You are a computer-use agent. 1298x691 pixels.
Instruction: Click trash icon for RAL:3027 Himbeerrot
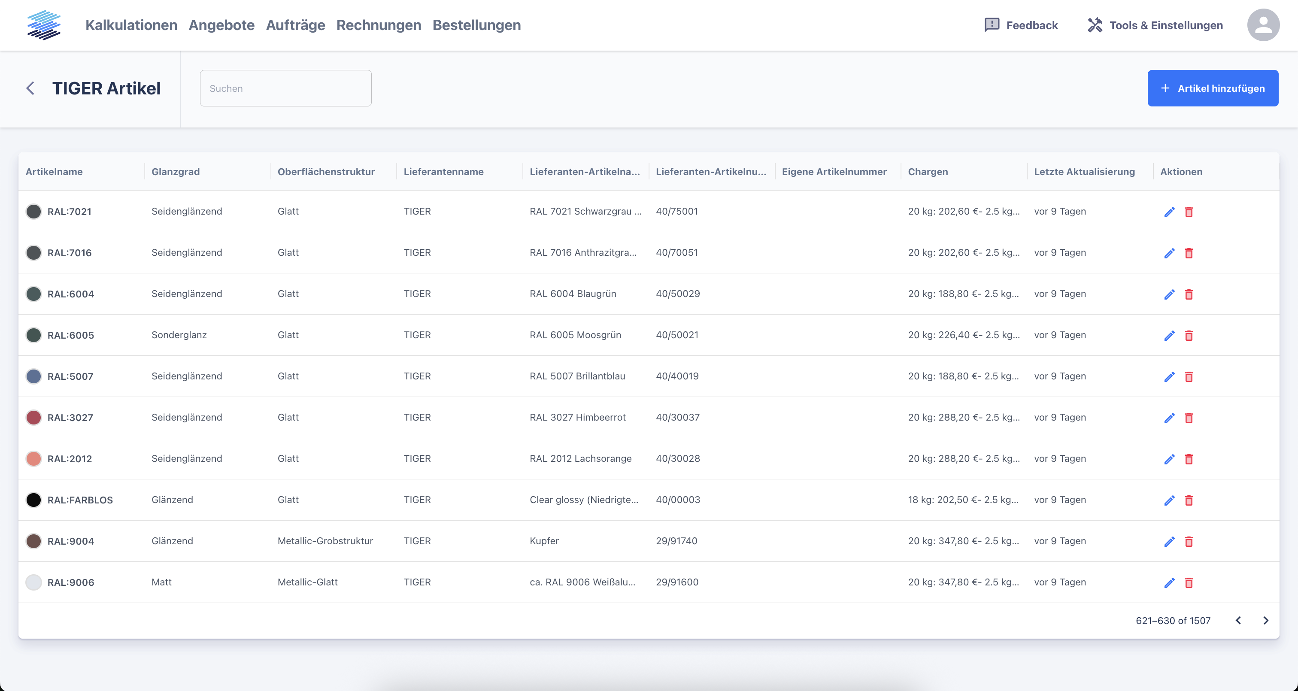click(x=1189, y=418)
